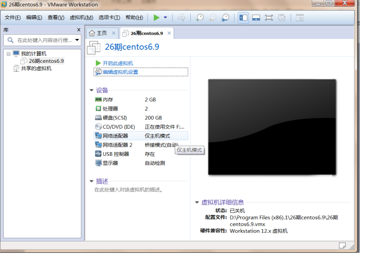Select 共享的虚拟机 in the library tree
365x256 pixels.
[36, 69]
